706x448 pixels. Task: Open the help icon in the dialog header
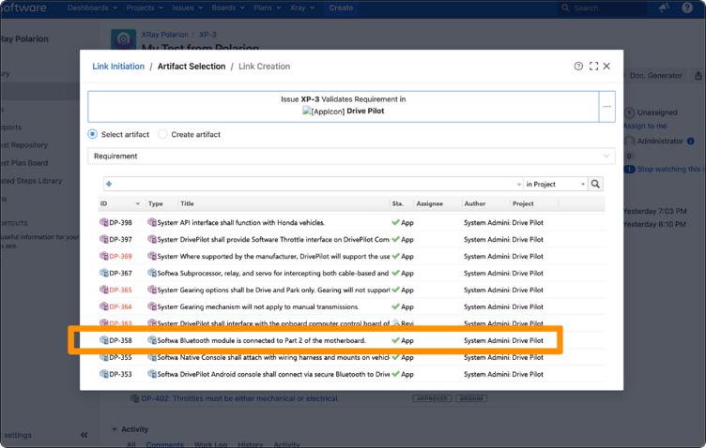[x=578, y=66]
